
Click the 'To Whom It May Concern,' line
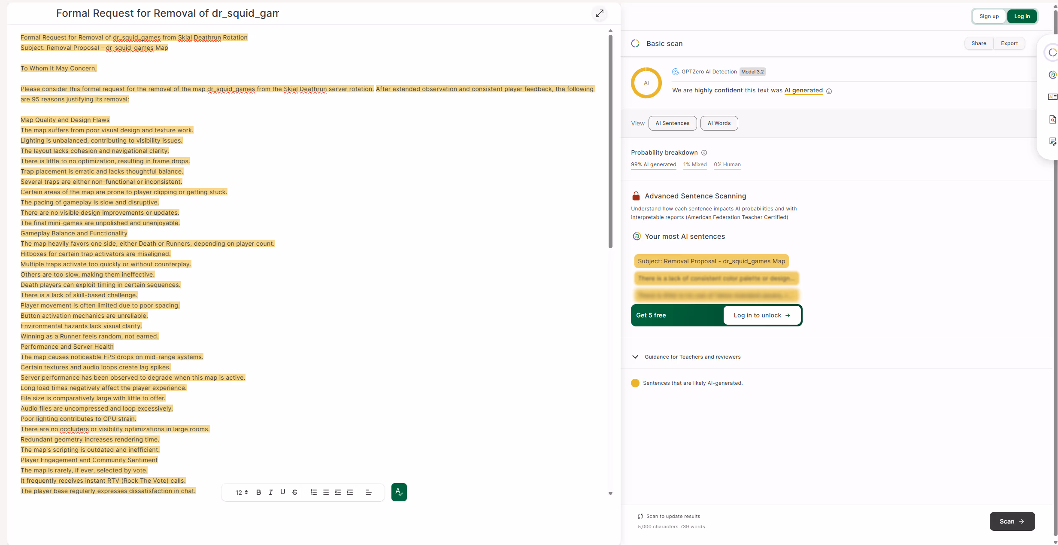(x=59, y=68)
